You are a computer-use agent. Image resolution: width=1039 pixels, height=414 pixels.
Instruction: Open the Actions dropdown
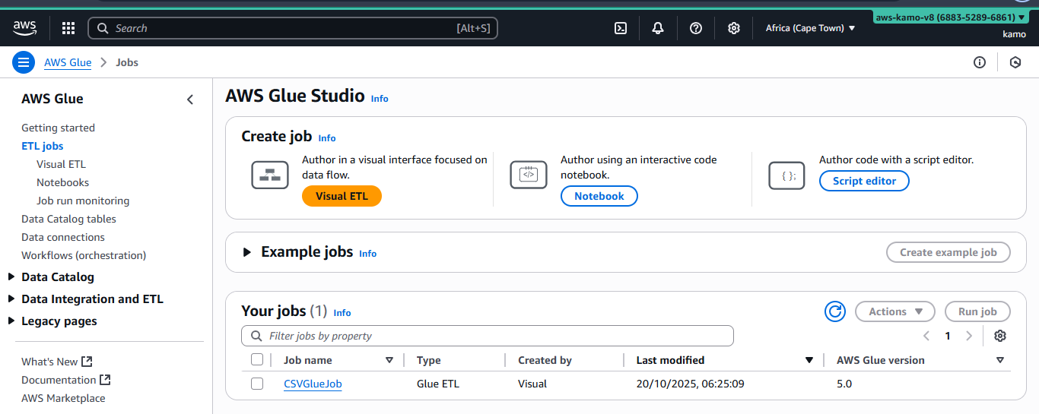point(894,311)
